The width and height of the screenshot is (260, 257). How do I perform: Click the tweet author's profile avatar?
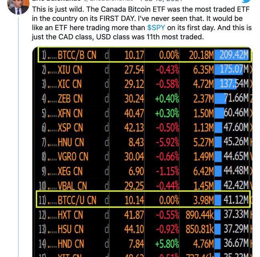tap(18, 6)
